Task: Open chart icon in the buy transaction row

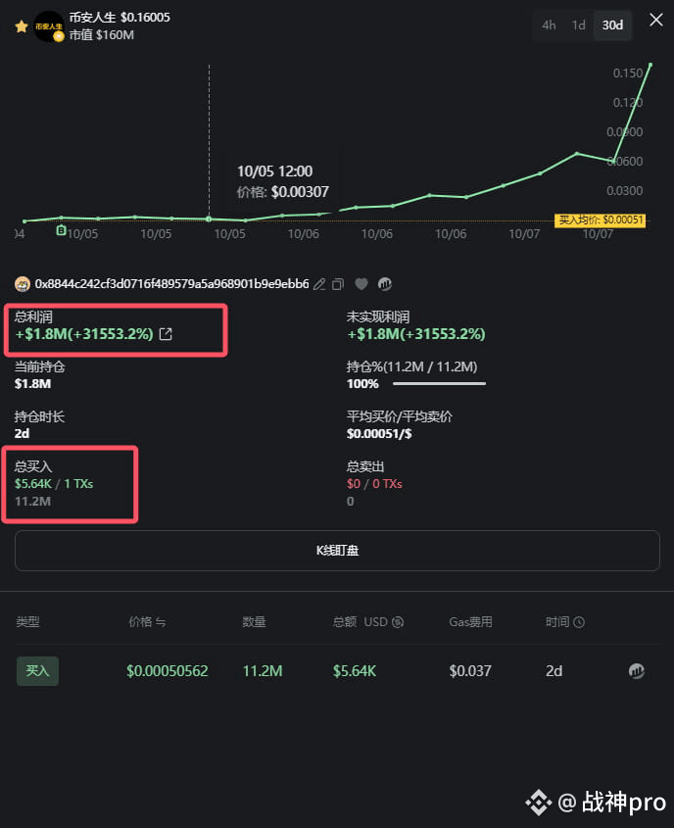Action: click(636, 671)
